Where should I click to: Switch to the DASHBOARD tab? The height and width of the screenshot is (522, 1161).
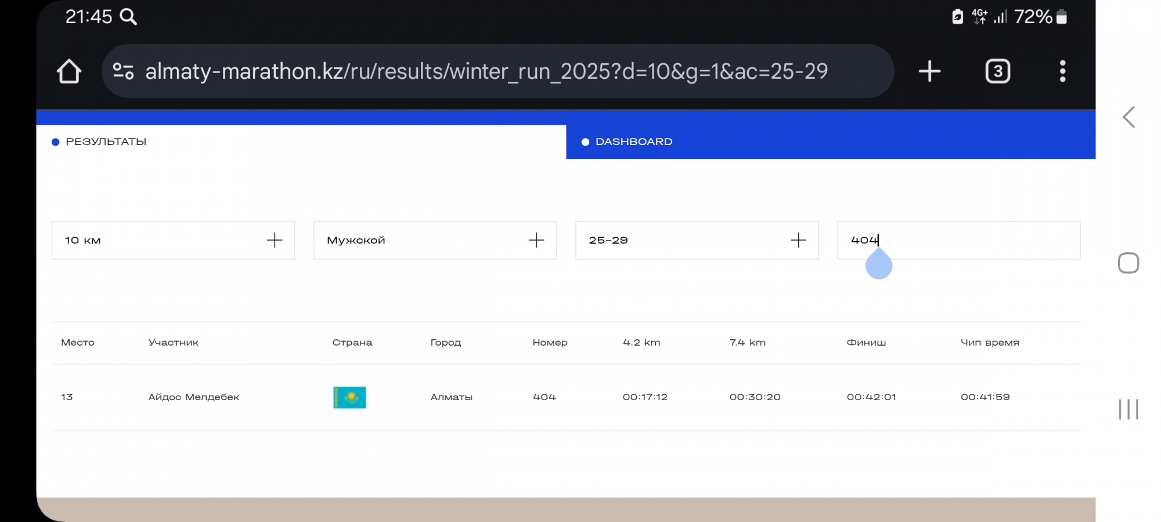tap(633, 142)
